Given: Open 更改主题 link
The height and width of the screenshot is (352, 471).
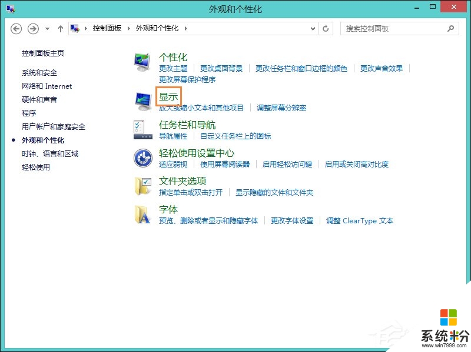Looking at the screenshot, I should pyautogui.click(x=173, y=68).
